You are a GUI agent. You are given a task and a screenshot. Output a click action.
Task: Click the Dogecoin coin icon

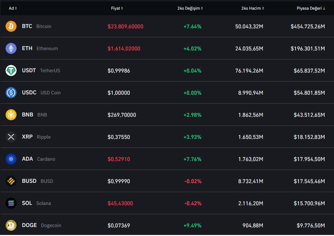[11, 225]
